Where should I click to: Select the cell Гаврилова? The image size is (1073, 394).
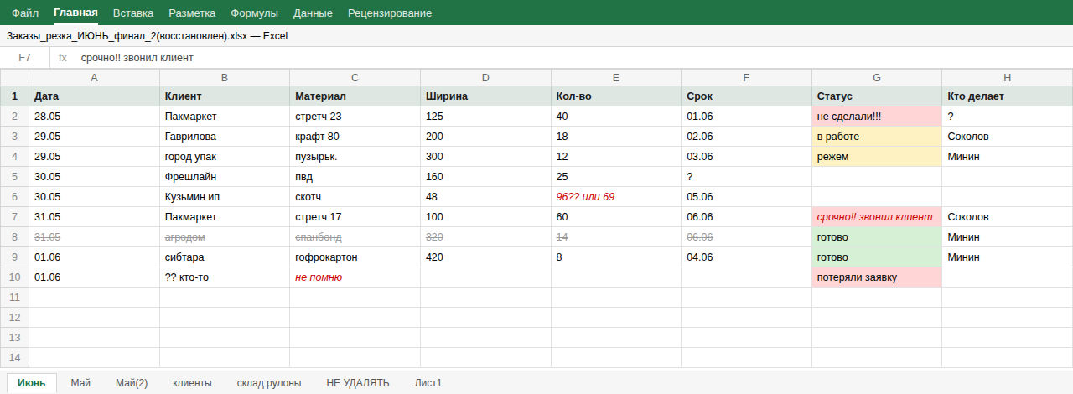tap(225, 137)
